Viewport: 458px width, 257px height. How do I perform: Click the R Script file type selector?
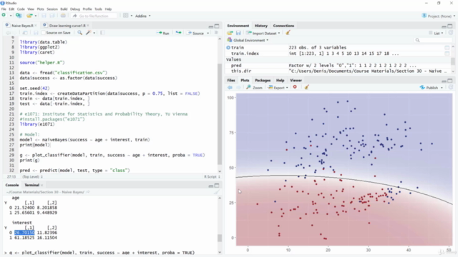[212, 176]
